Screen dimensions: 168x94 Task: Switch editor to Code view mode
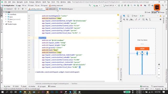(x=148, y=12)
